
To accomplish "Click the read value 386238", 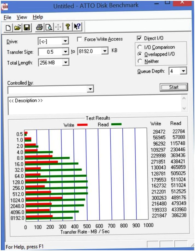I will 179,215.
